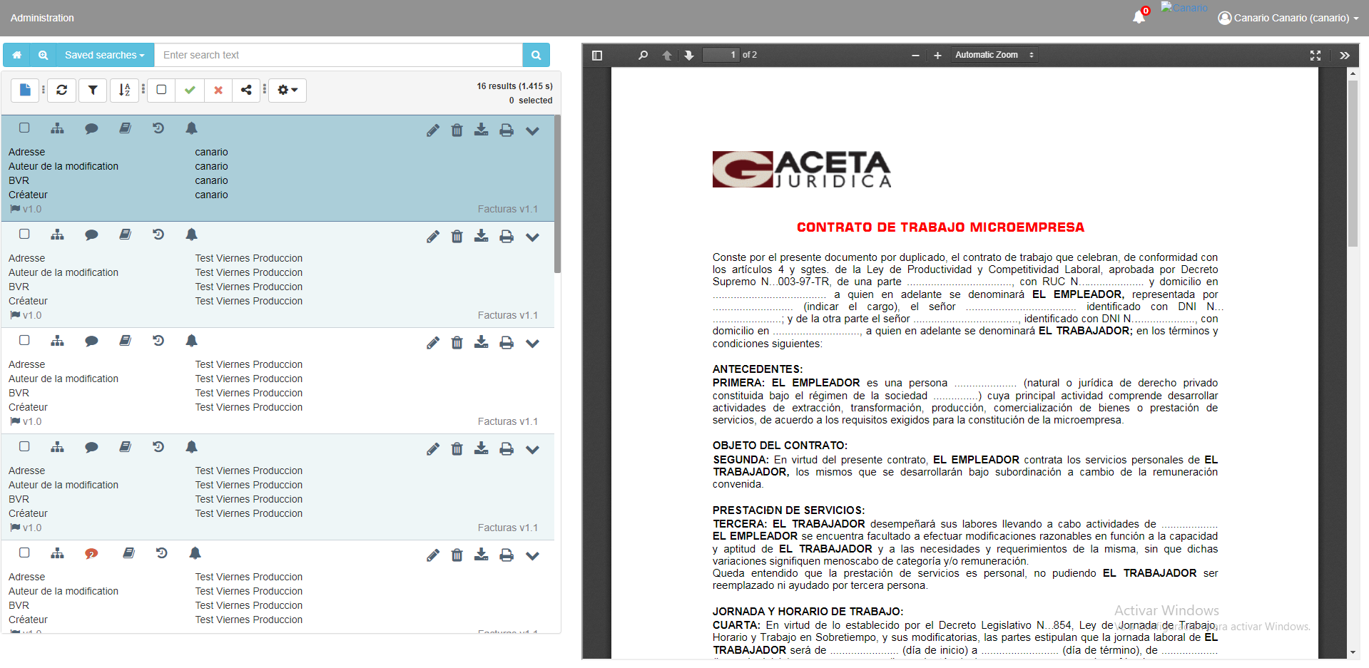Open the Administration menu
The height and width of the screenshot is (668, 1369).
(x=42, y=18)
